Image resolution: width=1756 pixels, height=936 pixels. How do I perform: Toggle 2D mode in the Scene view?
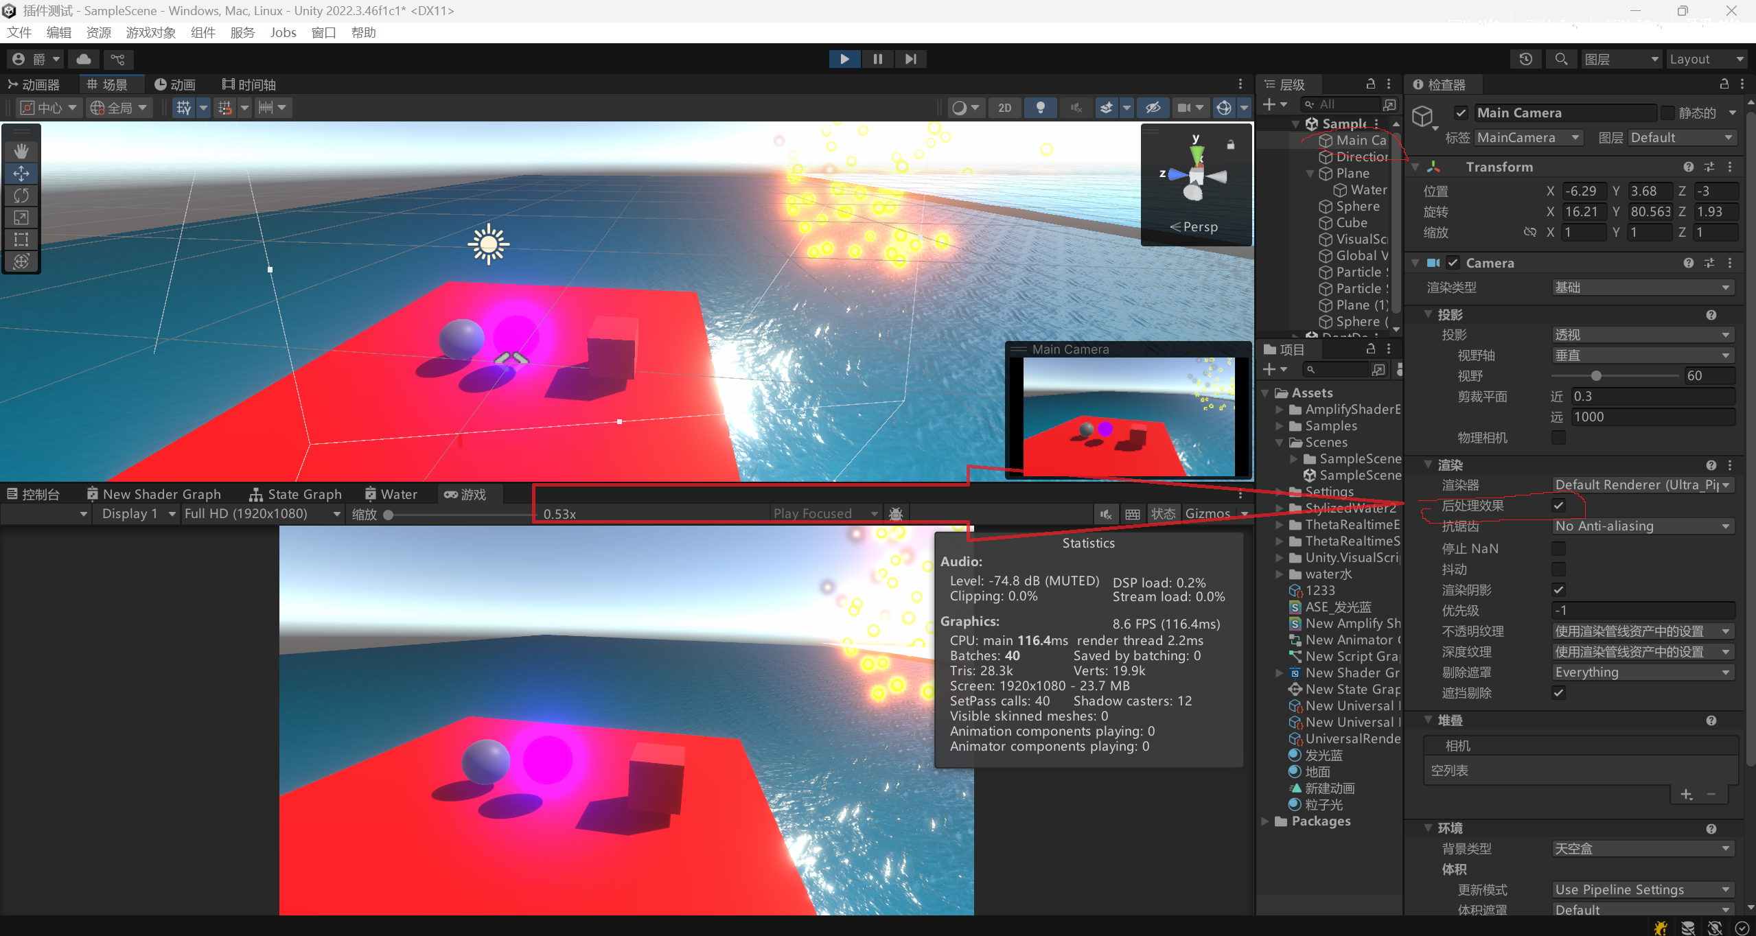click(1004, 107)
